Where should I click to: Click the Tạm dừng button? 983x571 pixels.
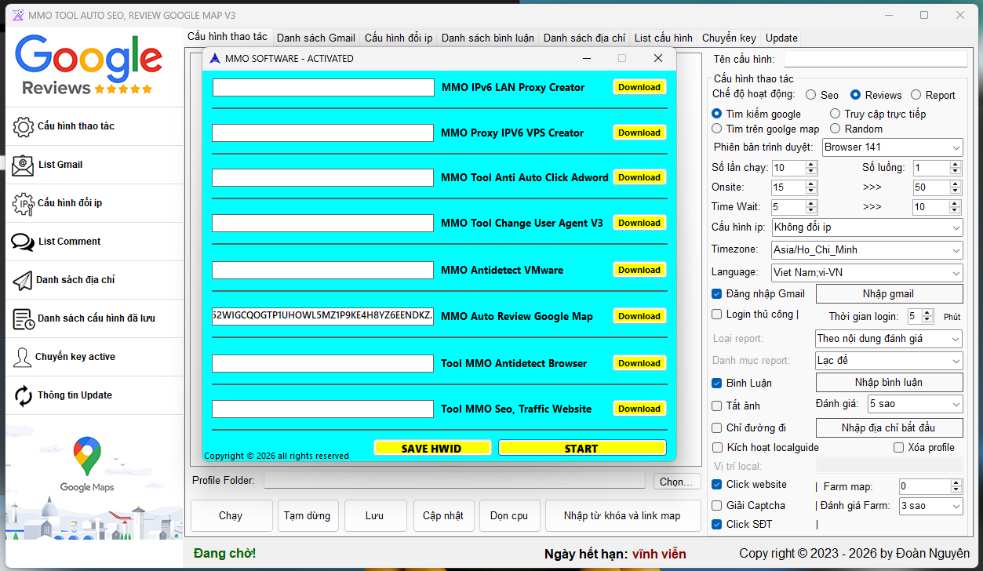coord(308,516)
